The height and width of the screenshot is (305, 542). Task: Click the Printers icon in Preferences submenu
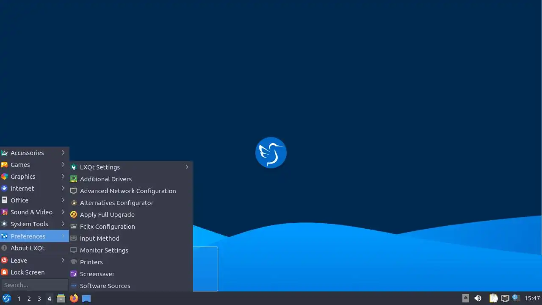74,262
